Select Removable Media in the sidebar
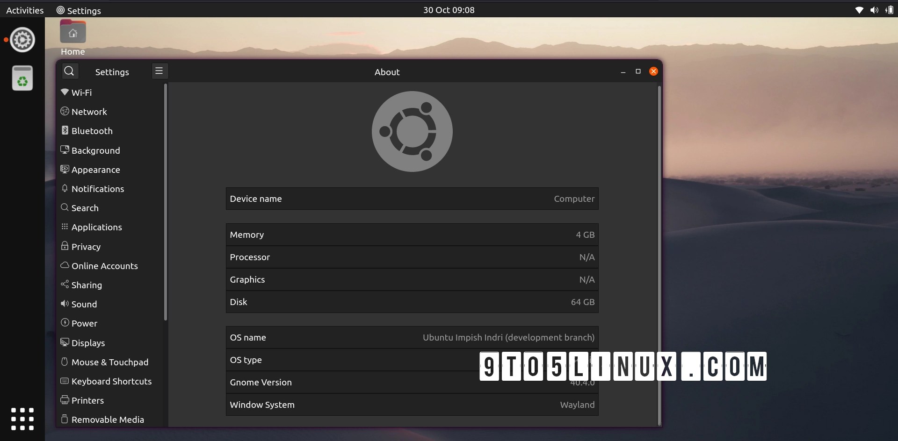 (110, 420)
